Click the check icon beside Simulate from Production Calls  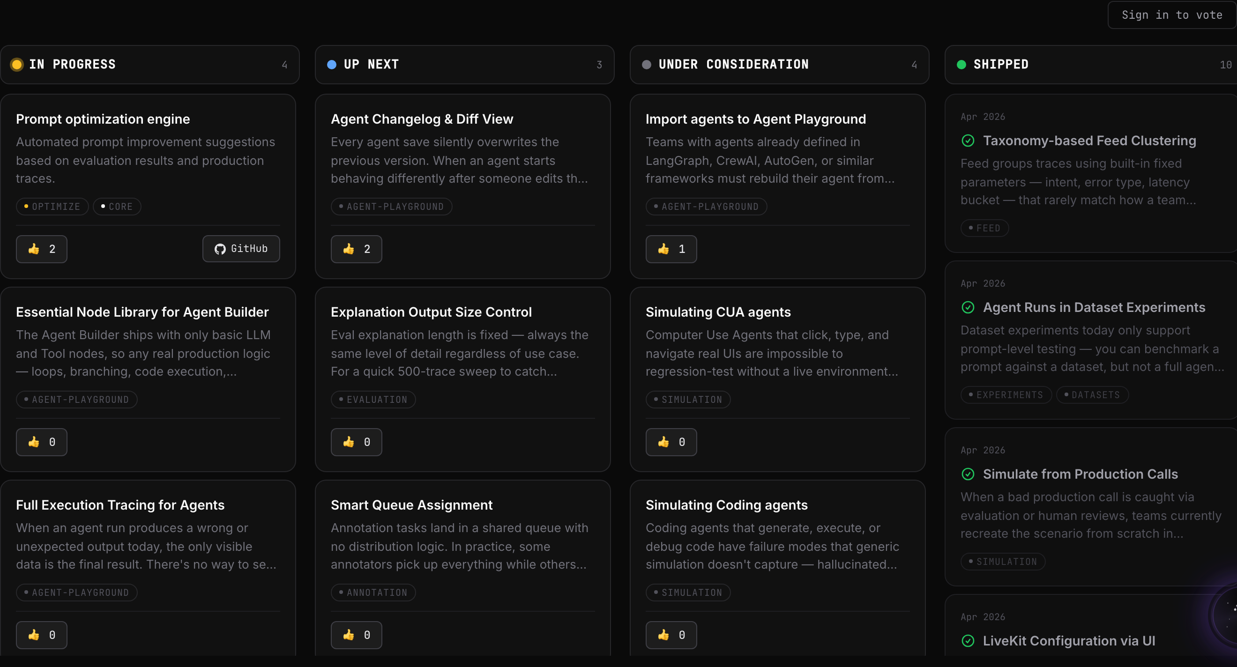[968, 474]
